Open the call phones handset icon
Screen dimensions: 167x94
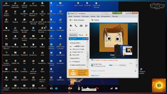[76, 26]
